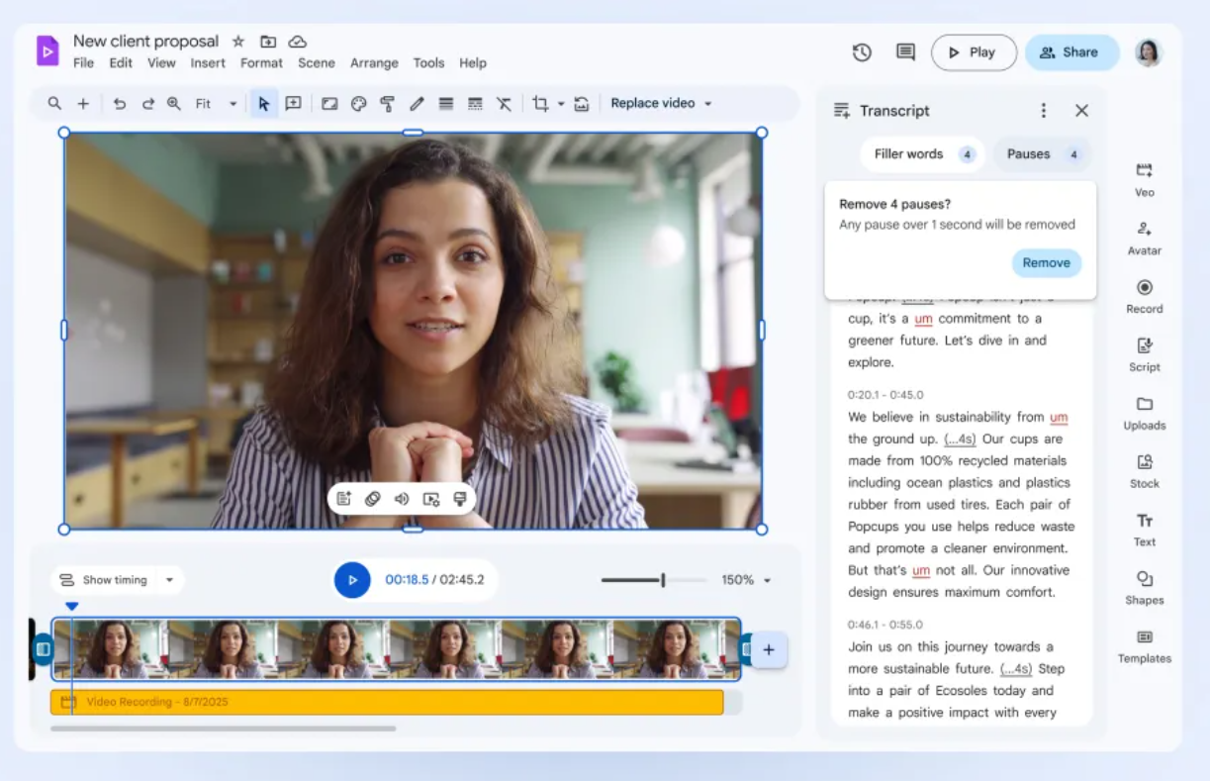Open the version history clock icon
1210x781 pixels.
pos(862,52)
